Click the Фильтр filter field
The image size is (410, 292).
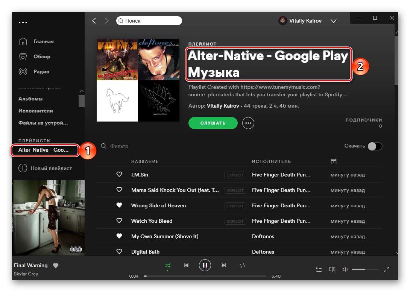point(119,146)
